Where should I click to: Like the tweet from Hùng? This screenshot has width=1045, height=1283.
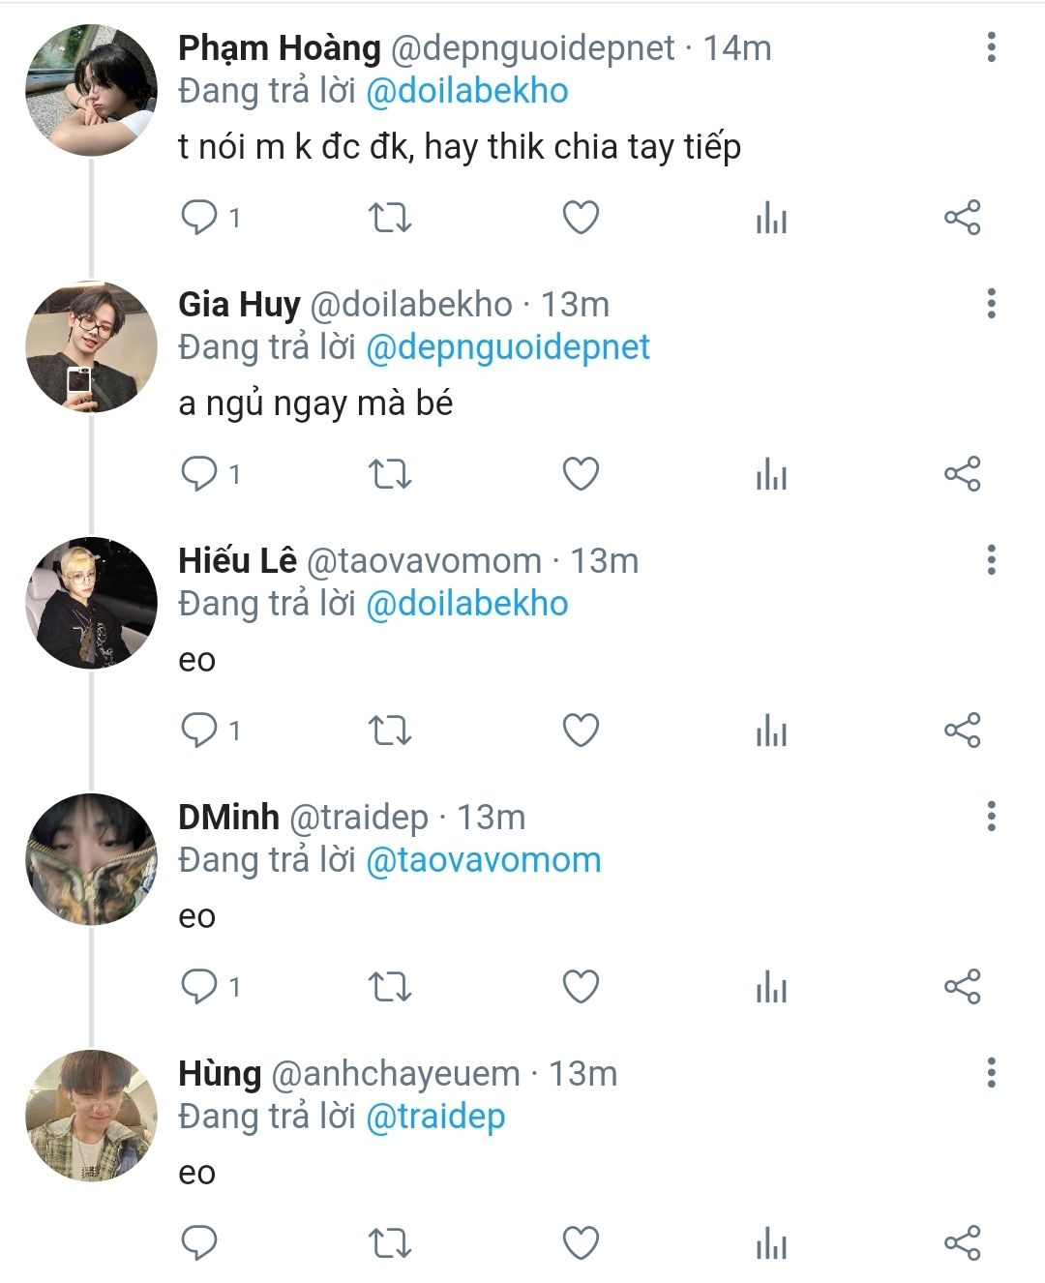coord(581,1243)
